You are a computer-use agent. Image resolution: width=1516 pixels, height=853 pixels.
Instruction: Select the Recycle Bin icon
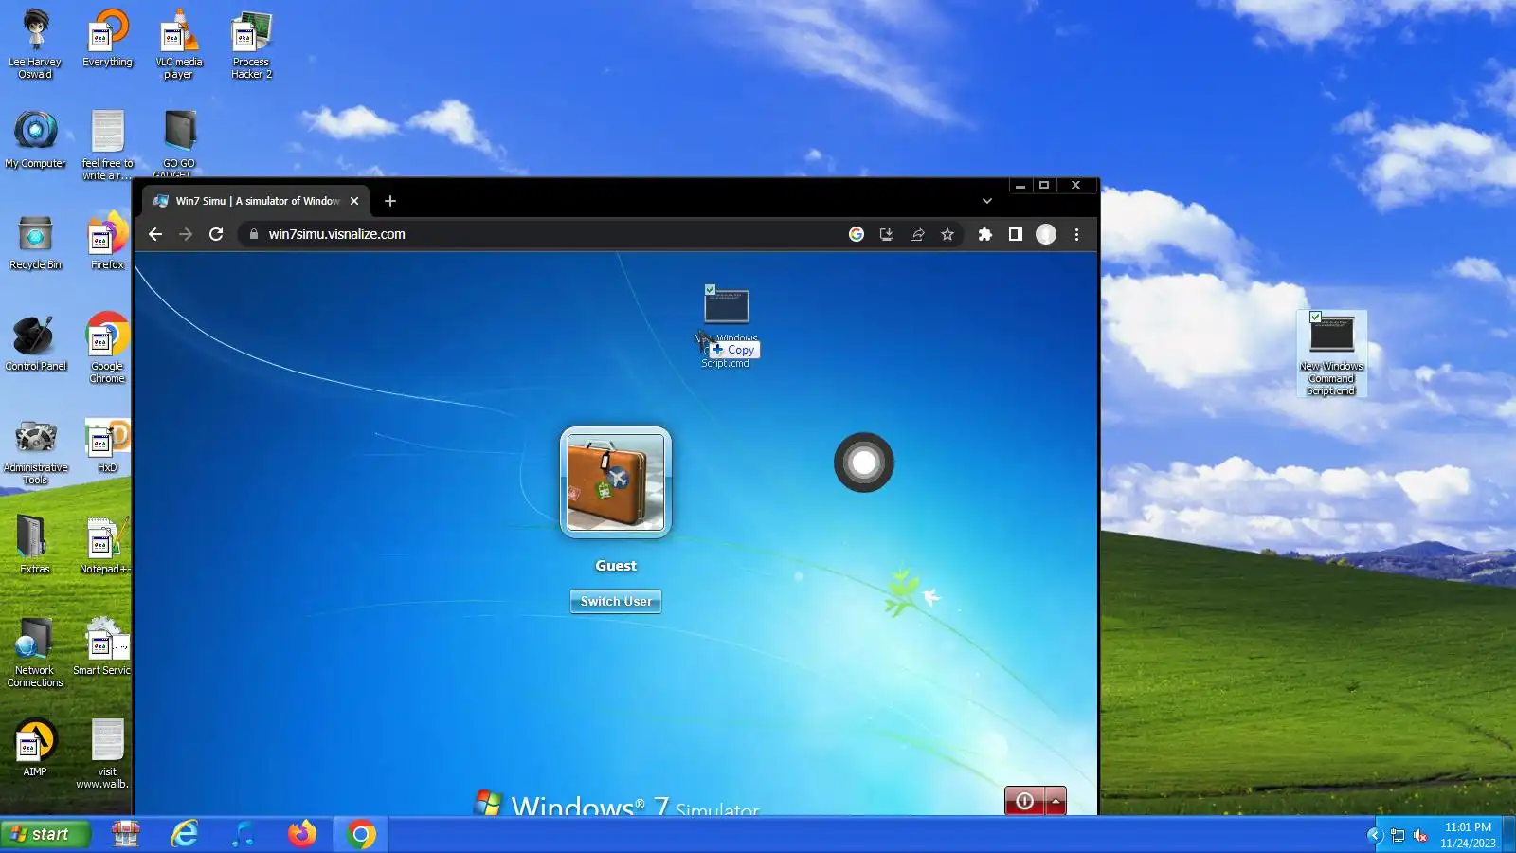(35, 242)
